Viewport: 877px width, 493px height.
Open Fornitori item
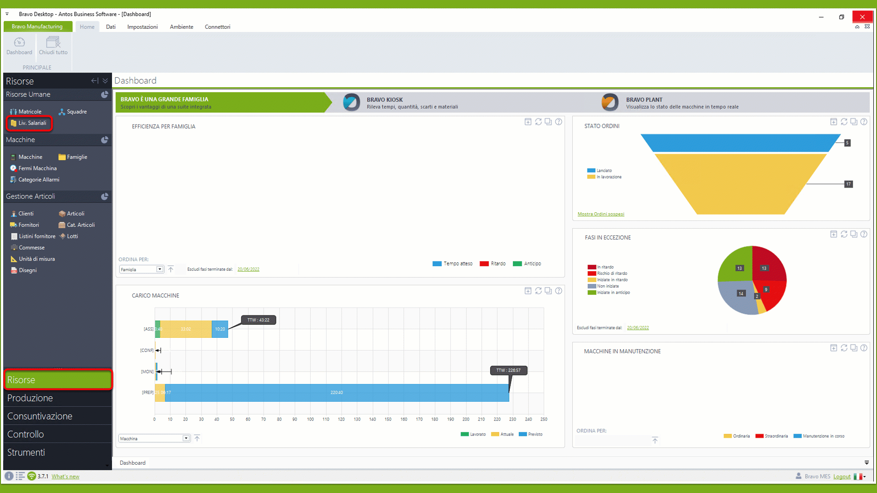point(25,225)
